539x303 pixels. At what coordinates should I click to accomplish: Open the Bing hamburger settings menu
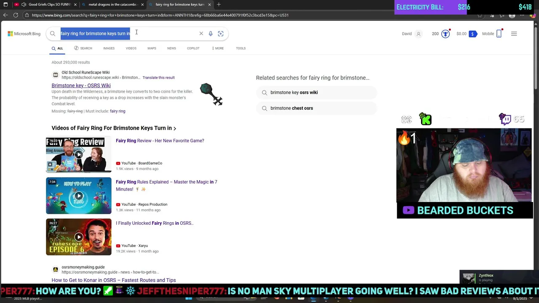(514, 34)
